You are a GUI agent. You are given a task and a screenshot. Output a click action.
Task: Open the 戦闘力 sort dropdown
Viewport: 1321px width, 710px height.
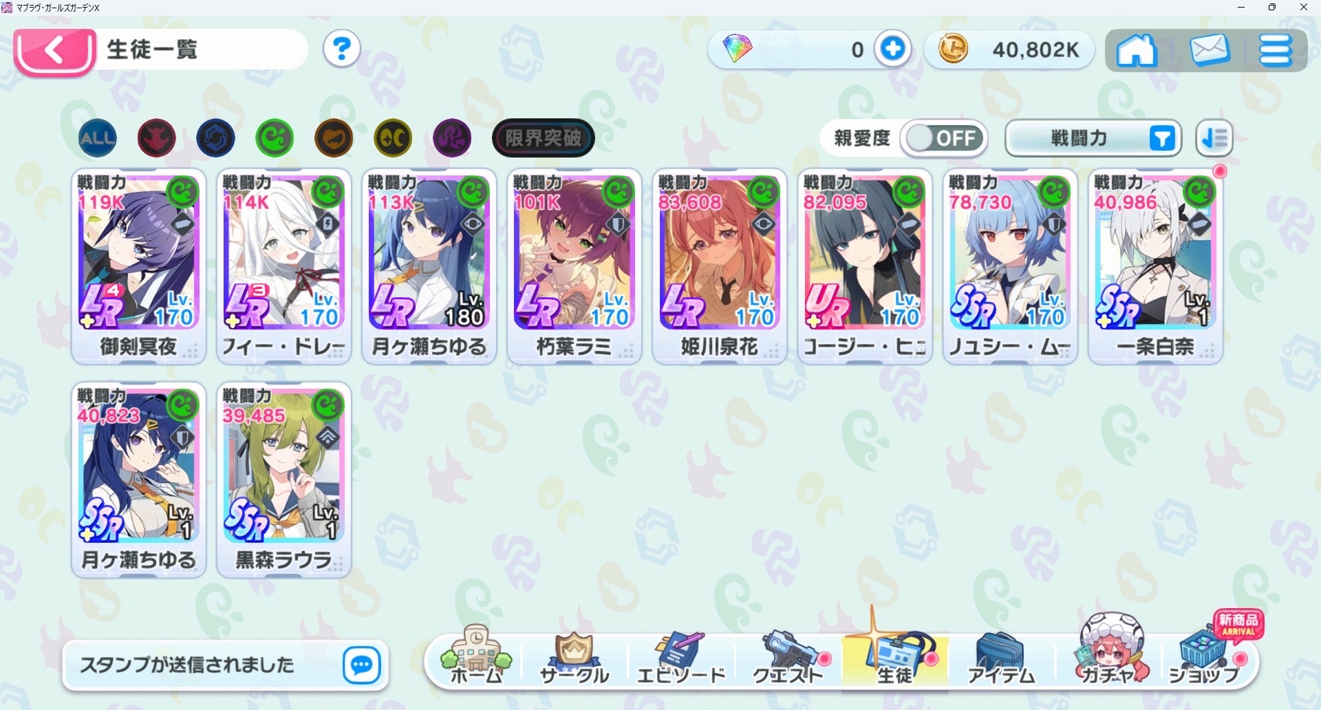pyautogui.click(x=1093, y=138)
